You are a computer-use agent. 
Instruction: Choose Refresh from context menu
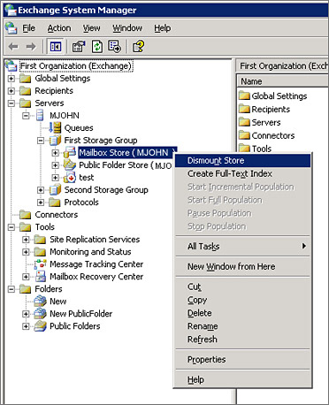[x=243, y=340]
